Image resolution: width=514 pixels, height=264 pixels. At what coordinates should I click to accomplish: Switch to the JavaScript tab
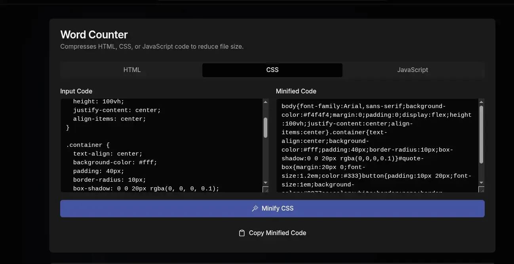412,70
